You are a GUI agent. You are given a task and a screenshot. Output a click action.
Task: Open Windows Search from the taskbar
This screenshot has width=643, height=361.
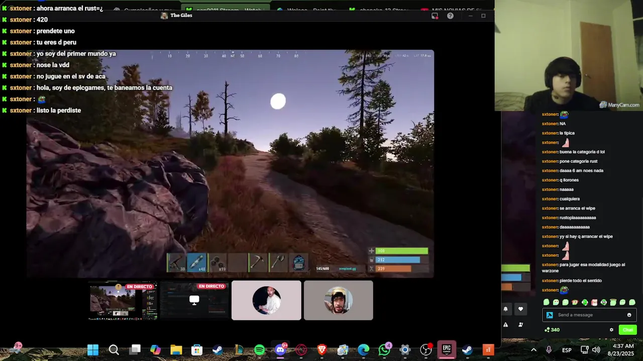coord(114,350)
